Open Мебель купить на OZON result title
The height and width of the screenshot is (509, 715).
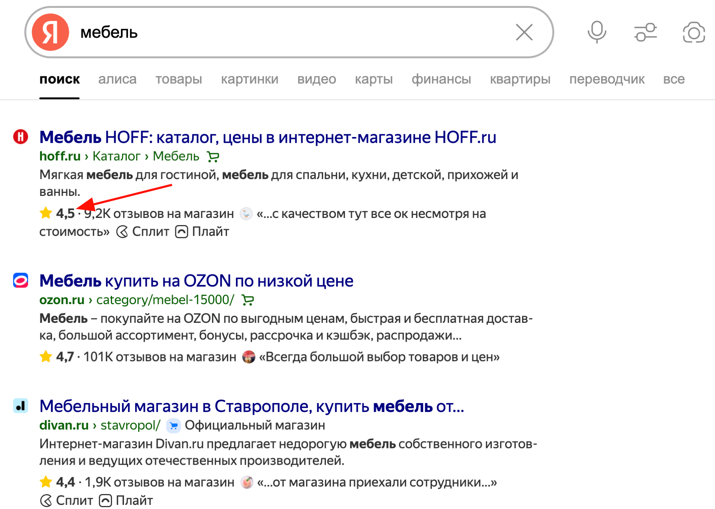click(x=196, y=281)
